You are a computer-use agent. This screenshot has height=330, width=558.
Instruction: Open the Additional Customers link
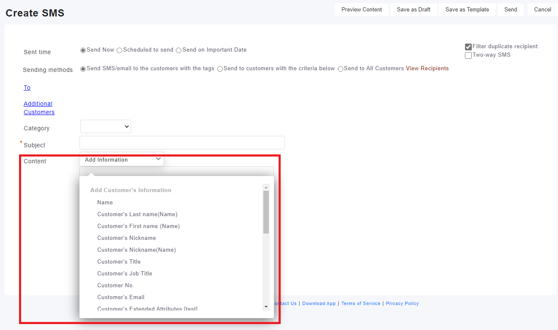coord(38,108)
